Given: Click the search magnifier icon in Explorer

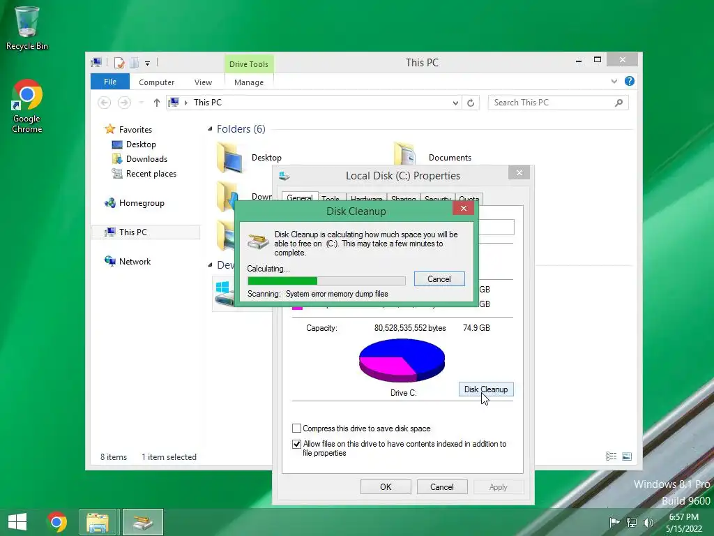Looking at the screenshot, I should [618, 103].
